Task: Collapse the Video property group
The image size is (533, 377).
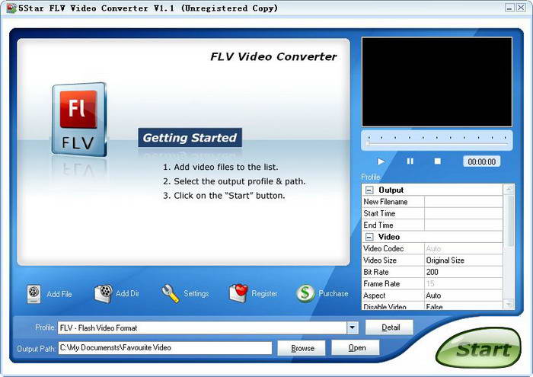Action: pyautogui.click(x=369, y=237)
